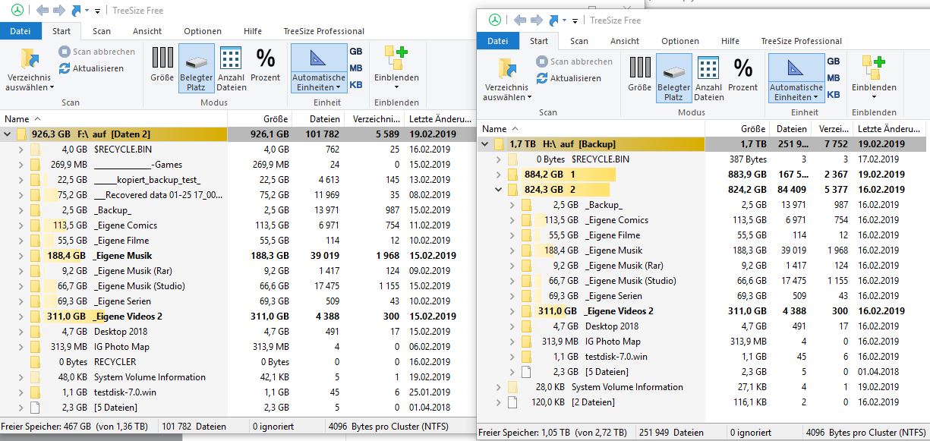The height and width of the screenshot is (441, 930).
Task: Collapse folder 2 in right window
Action: click(499, 190)
